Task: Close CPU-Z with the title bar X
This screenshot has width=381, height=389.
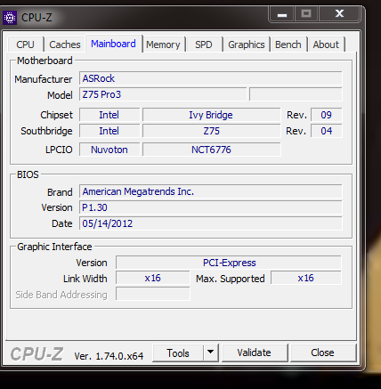Action: [x=340, y=13]
